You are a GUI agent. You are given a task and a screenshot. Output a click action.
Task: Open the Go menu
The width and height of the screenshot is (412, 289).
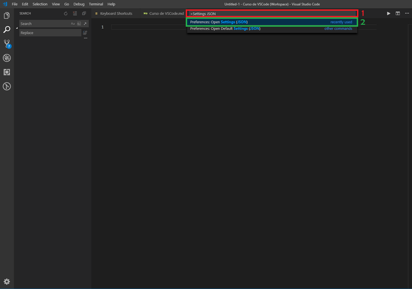click(x=66, y=4)
